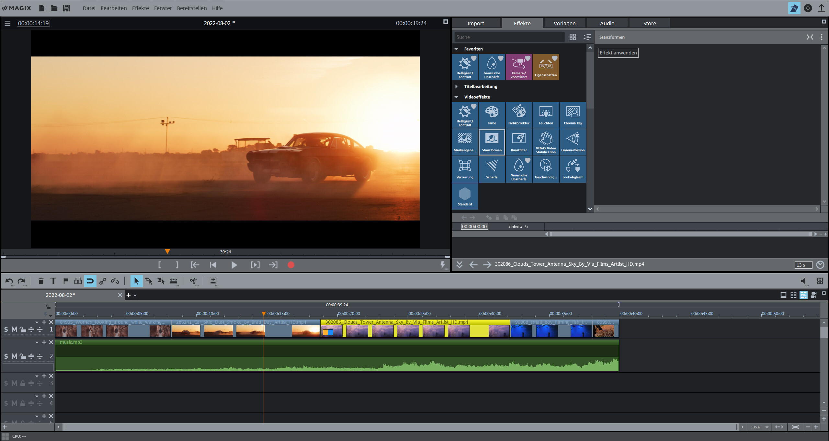Solo track 1

pos(6,329)
